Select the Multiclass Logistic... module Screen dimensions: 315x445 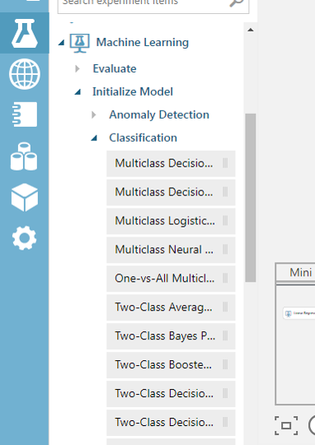click(x=171, y=221)
